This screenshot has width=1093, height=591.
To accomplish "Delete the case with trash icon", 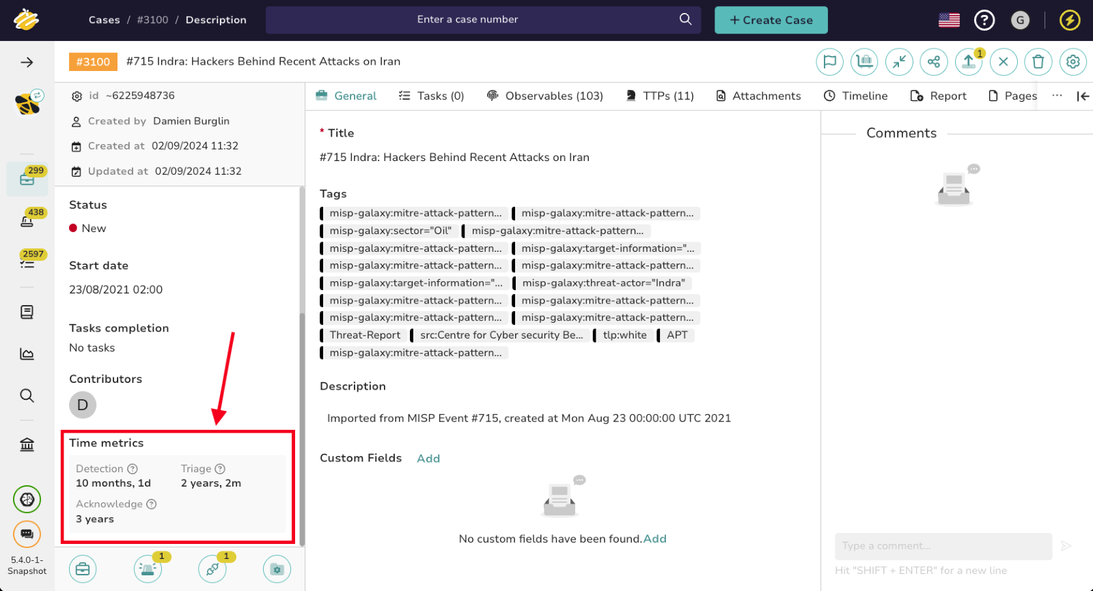I will click(x=1038, y=62).
